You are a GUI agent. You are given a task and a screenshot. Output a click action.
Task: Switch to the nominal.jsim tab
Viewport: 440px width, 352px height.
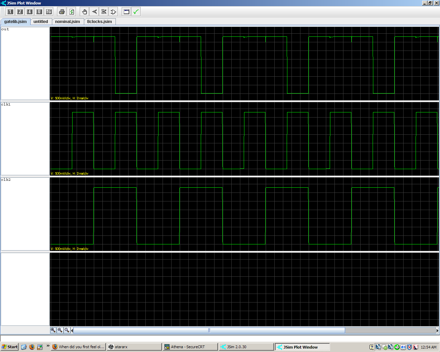(67, 22)
